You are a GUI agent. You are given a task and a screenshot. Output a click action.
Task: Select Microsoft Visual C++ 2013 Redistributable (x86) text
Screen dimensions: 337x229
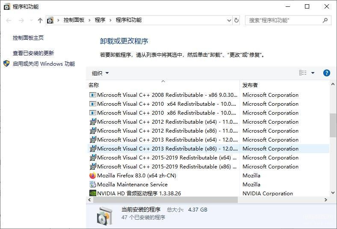coord(167,149)
